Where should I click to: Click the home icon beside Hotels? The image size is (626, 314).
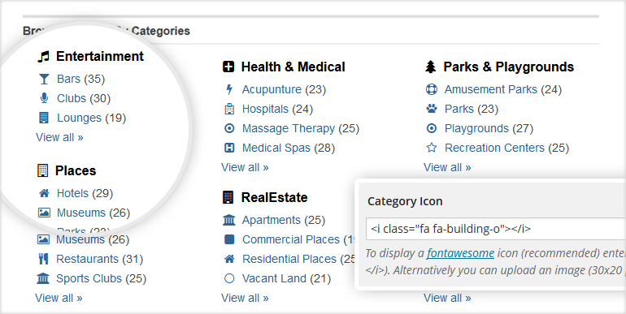[x=44, y=193]
